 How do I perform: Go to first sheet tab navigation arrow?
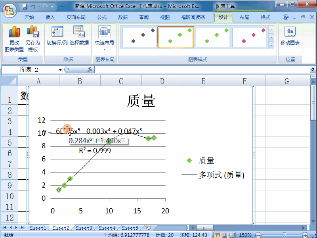(5, 228)
